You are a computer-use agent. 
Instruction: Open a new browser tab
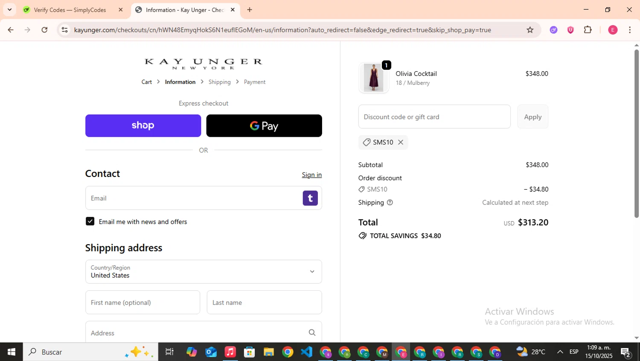tap(250, 10)
